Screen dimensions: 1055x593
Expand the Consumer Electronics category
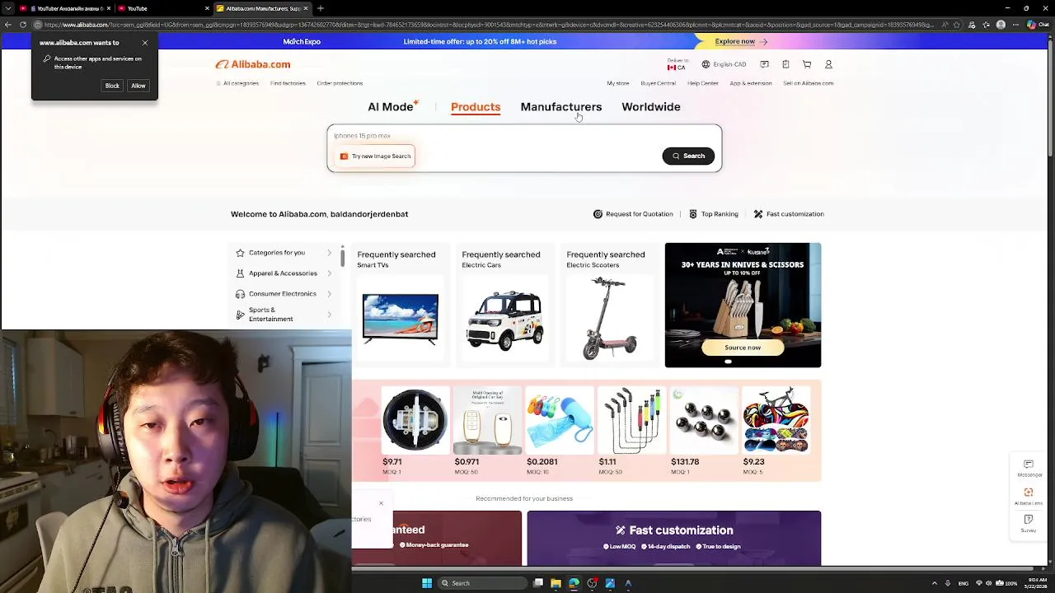[x=284, y=294]
